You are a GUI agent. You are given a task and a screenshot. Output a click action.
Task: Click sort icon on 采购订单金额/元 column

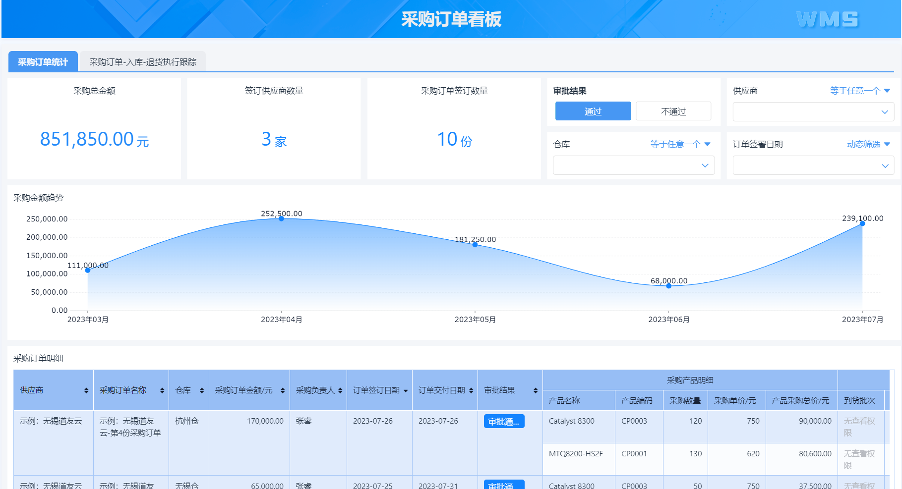pyautogui.click(x=282, y=390)
